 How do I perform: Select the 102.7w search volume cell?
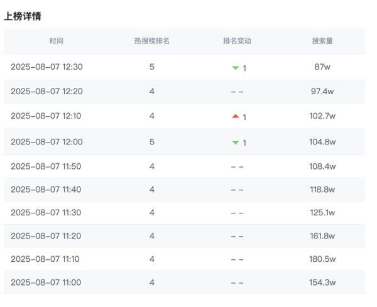click(323, 116)
